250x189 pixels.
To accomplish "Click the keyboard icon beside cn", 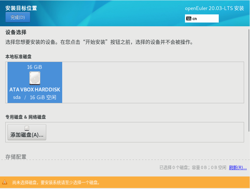I will tap(189, 18).
